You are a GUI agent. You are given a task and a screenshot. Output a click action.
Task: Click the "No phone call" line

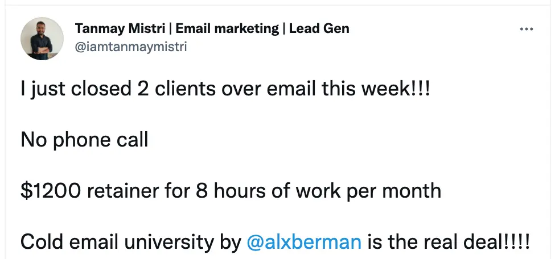[x=84, y=140]
